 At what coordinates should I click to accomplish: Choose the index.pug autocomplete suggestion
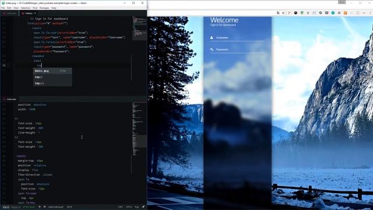(52, 71)
